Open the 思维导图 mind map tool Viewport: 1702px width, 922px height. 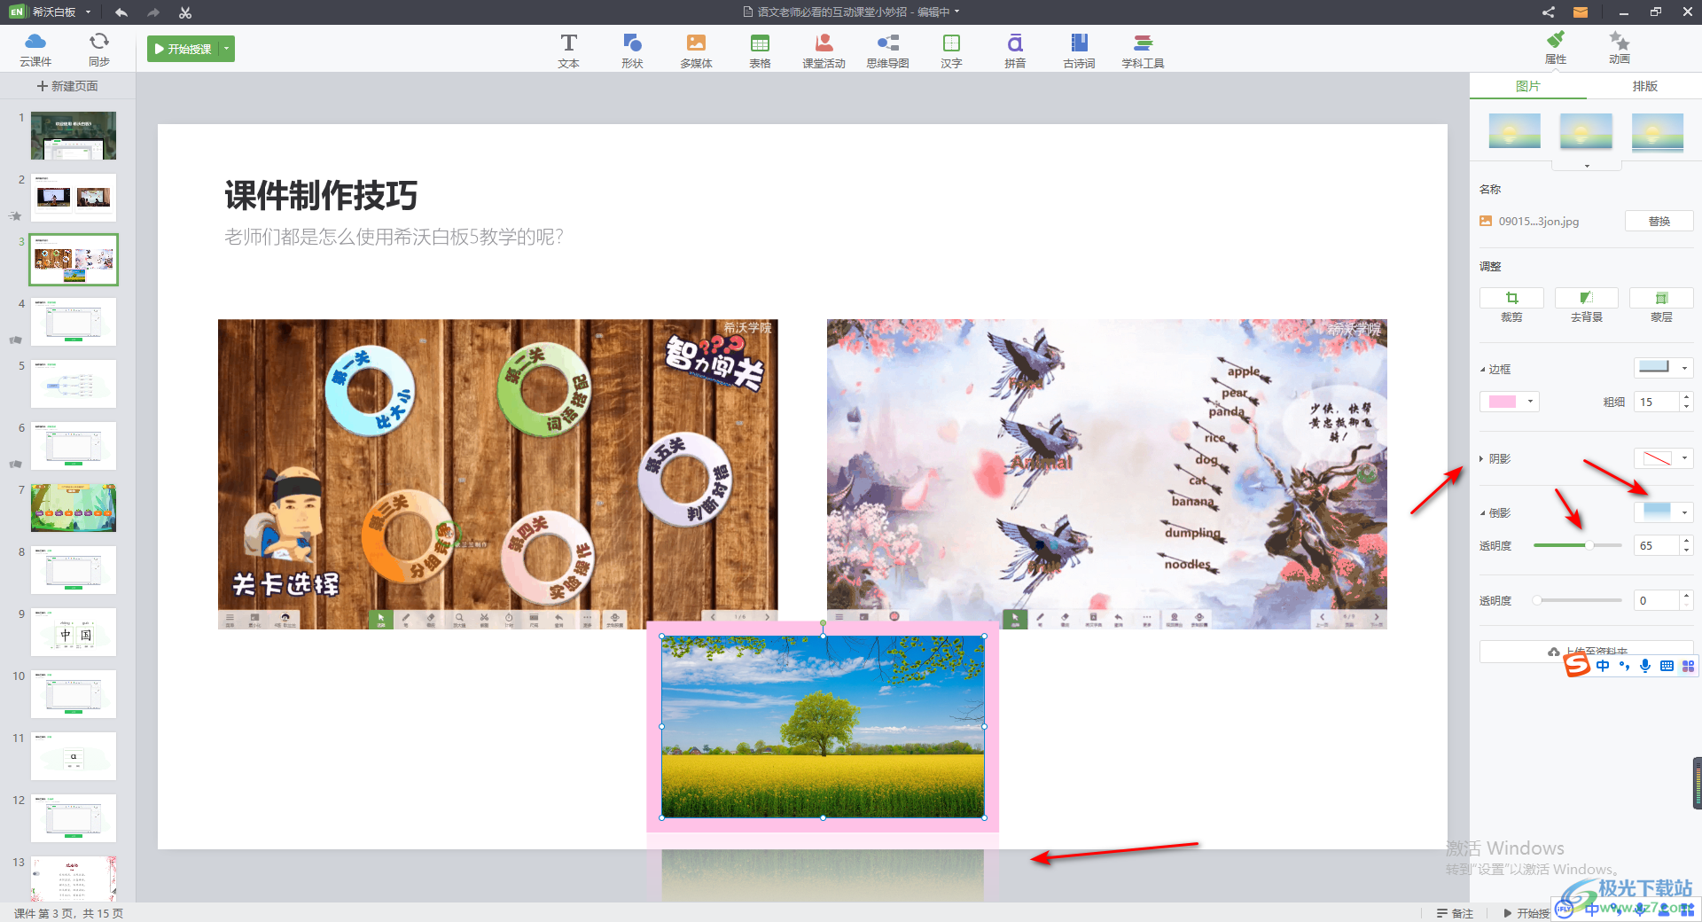click(x=887, y=51)
